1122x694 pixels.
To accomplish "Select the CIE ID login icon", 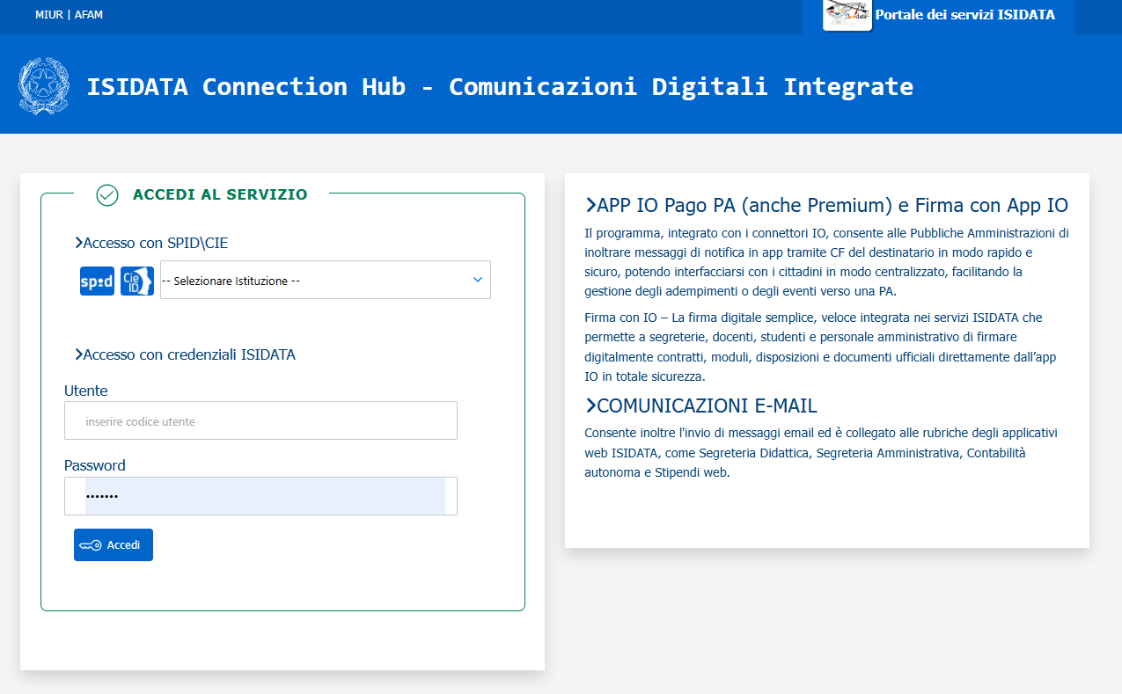I will pos(136,280).
